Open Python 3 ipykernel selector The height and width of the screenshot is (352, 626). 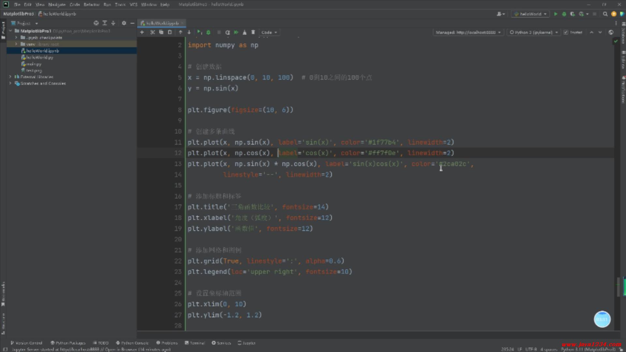tap(534, 32)
